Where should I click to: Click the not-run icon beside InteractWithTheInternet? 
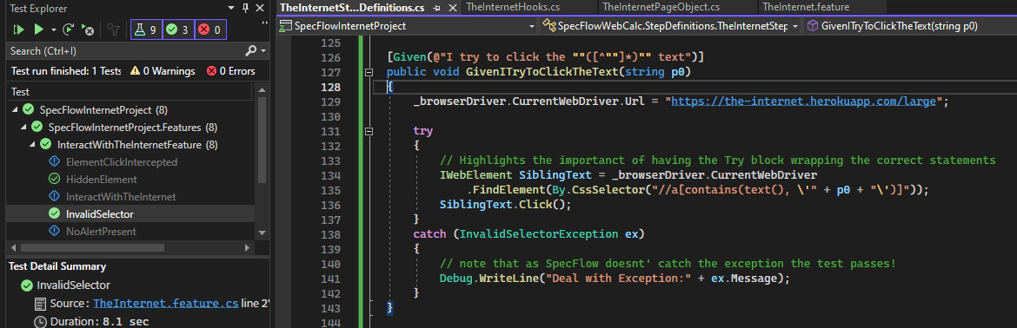[55, 196]
